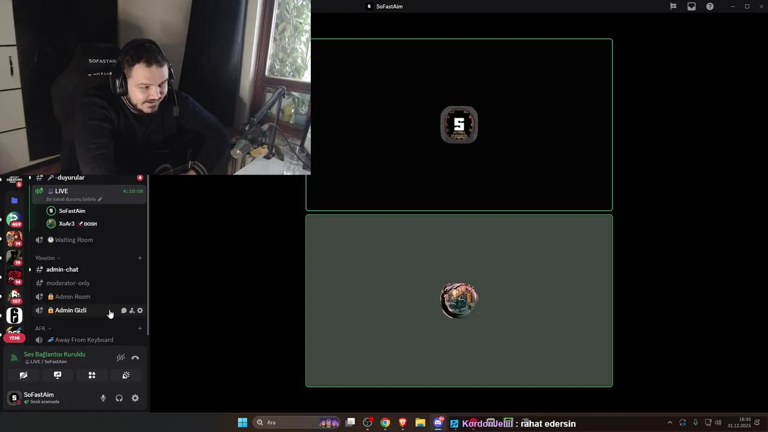Toggle noise suppression icon

tap(121, 358)
